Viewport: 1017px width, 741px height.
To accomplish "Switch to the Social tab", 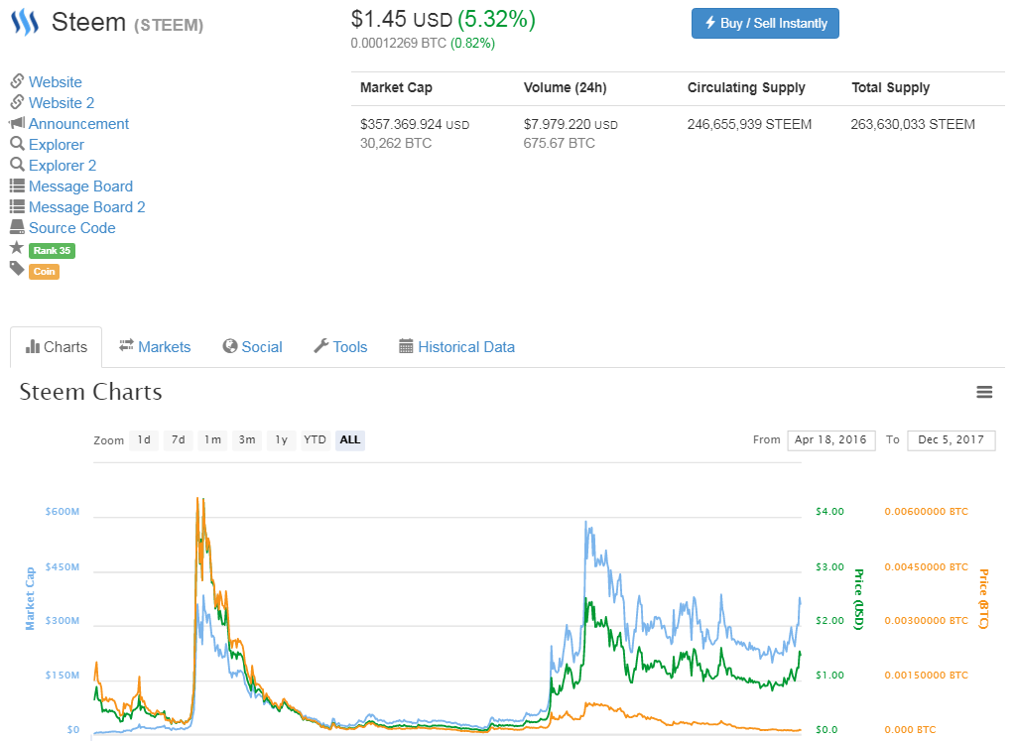I will [252, 347].
